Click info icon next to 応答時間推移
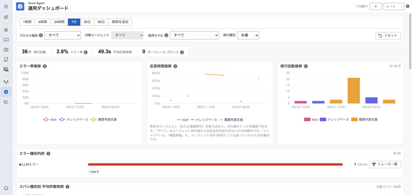Image resolution: width=412 pixels, height=195 pixels. coord(175,66)
